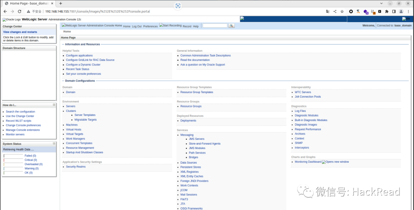Open Jolt Connection Pools link

click(307, 97)
